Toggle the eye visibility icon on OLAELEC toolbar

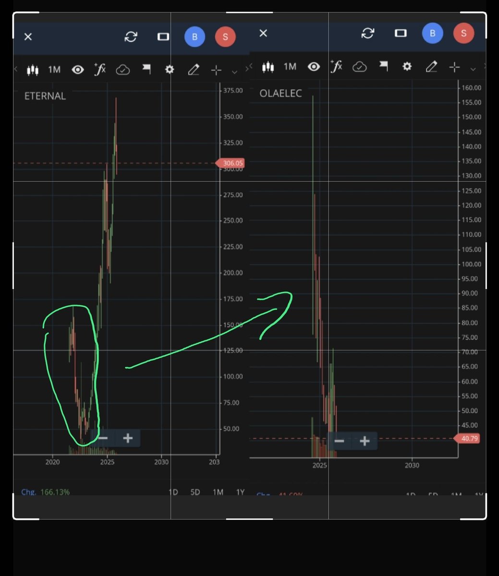[x=314, y=67]
